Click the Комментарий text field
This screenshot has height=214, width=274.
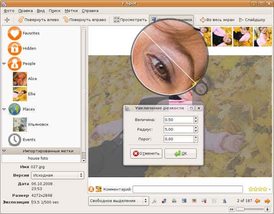(188, 189)
